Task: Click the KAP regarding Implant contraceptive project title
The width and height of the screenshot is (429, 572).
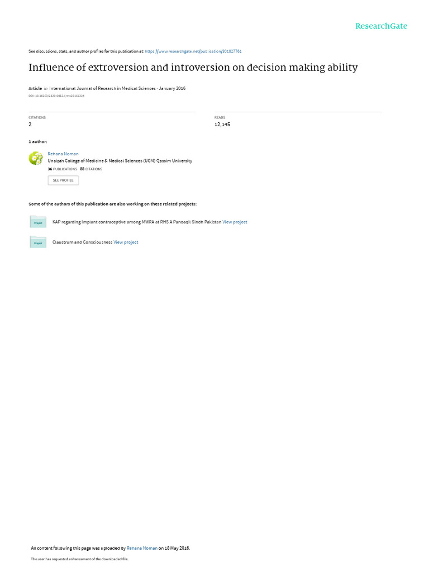Action: click(137, 222)
